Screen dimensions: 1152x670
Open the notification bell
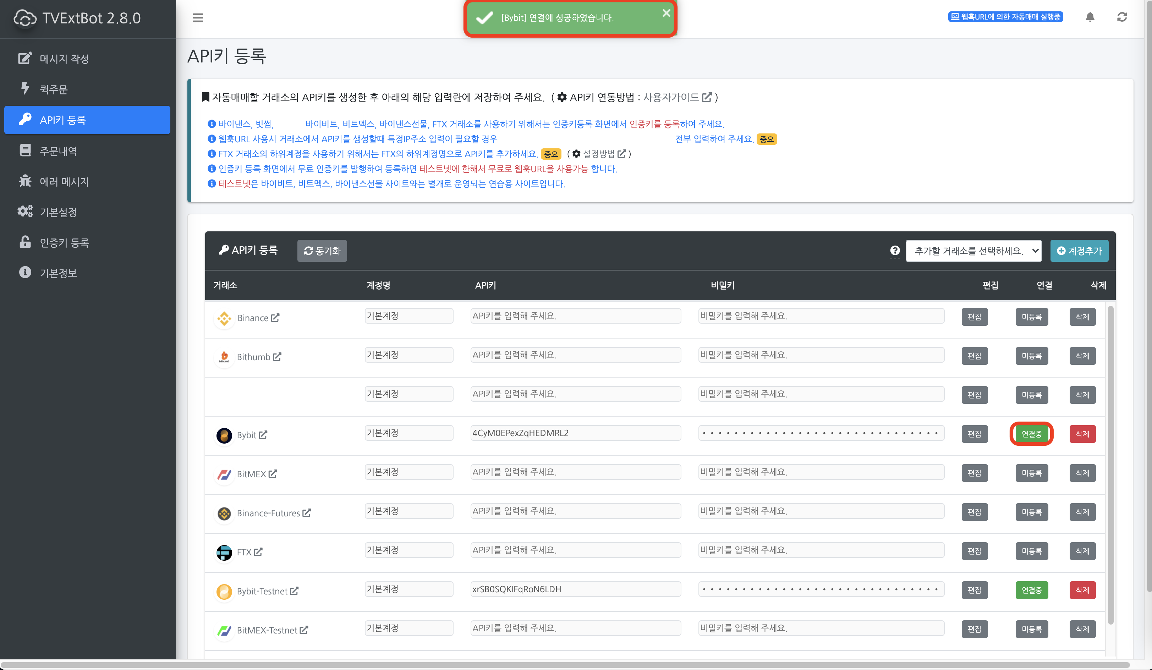(1090, 17)
